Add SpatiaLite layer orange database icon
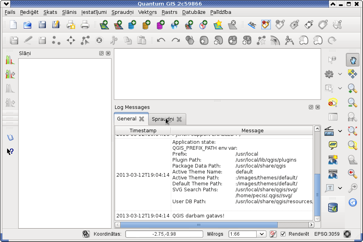This screenshot has height=242, width=363. [x=146, y=25]
